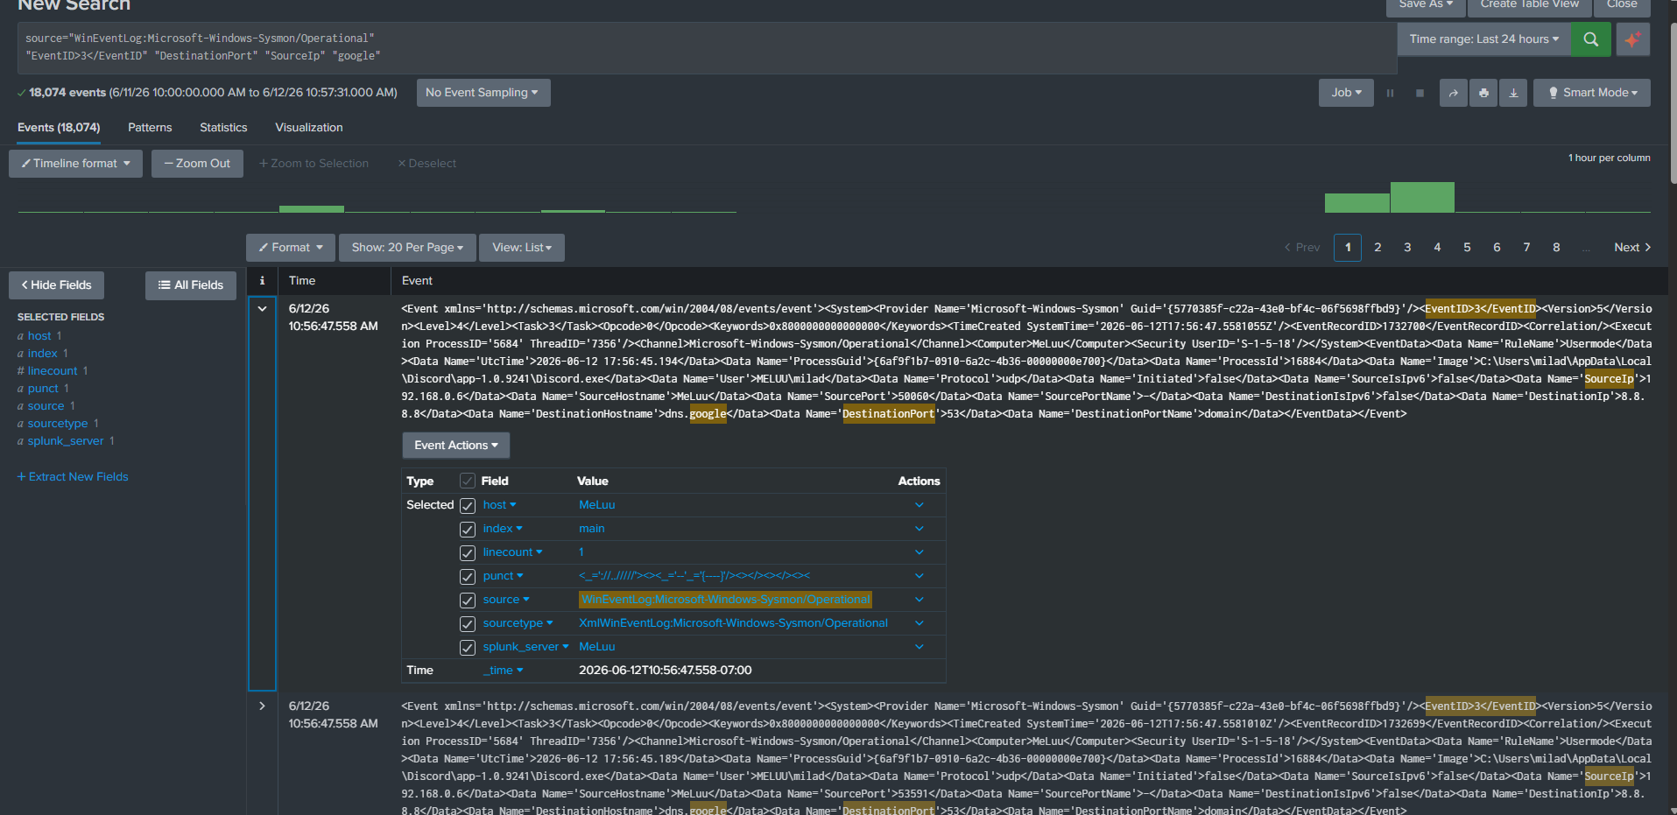Open linecount field actions chevron
The image size is (1677, 815).
coord(920,552)
